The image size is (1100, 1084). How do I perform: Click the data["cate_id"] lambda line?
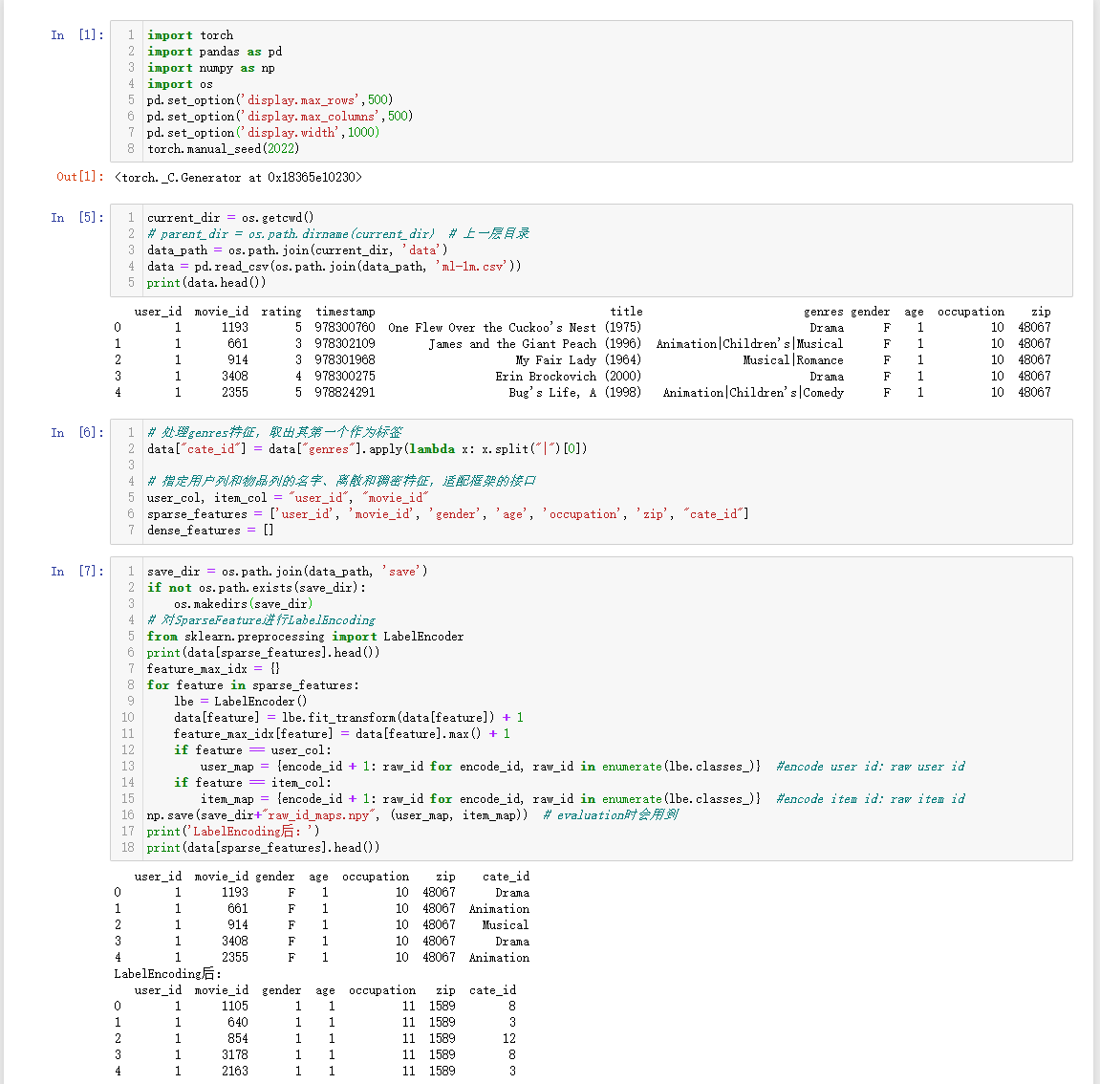[x=367, y=448]
